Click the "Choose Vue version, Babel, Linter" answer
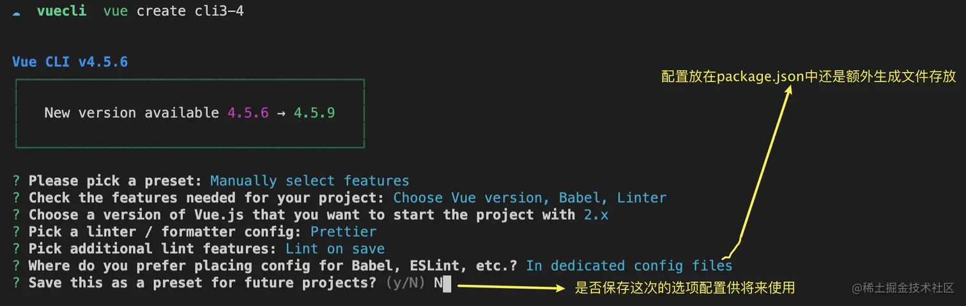Viewport: 966px width, 306px height. pos(530,198)
